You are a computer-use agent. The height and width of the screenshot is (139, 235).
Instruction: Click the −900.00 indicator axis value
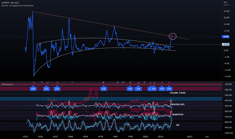coord(227,127)
